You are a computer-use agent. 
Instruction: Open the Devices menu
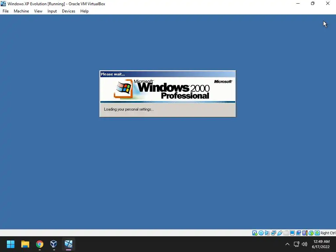69,11
